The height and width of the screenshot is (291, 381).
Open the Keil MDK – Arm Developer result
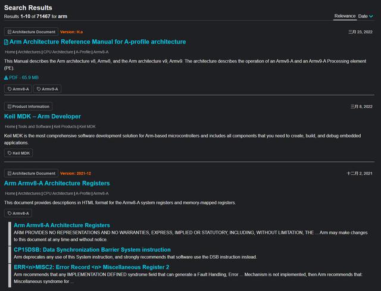[42, 117]
